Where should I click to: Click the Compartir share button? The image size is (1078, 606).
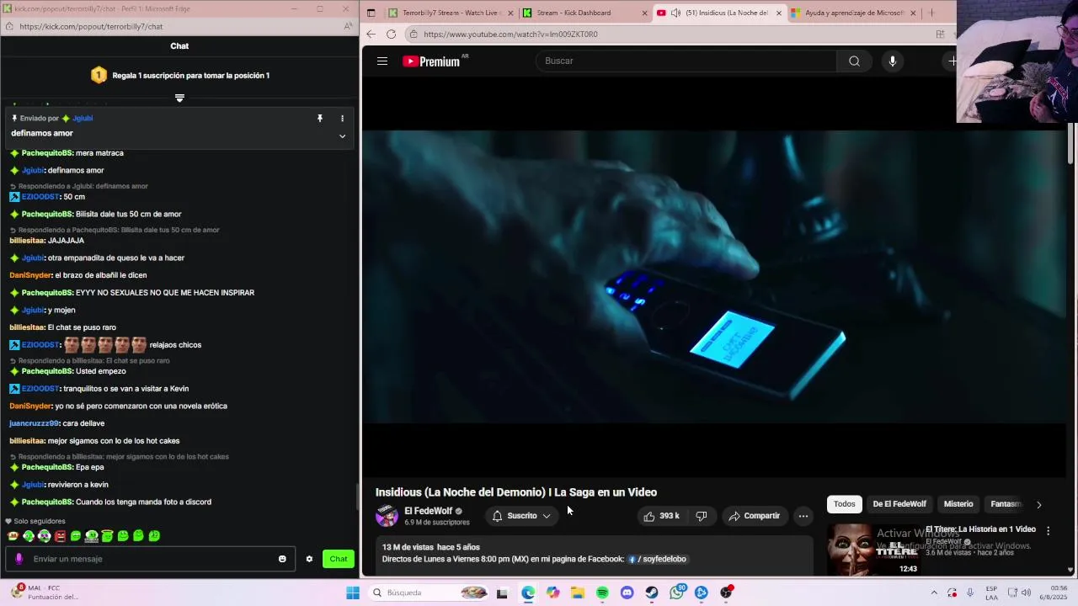[x=755, y=516]
